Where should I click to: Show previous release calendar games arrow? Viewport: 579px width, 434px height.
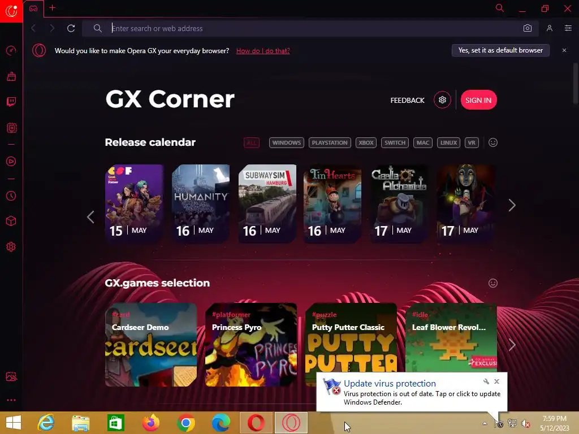click(90, 216)
